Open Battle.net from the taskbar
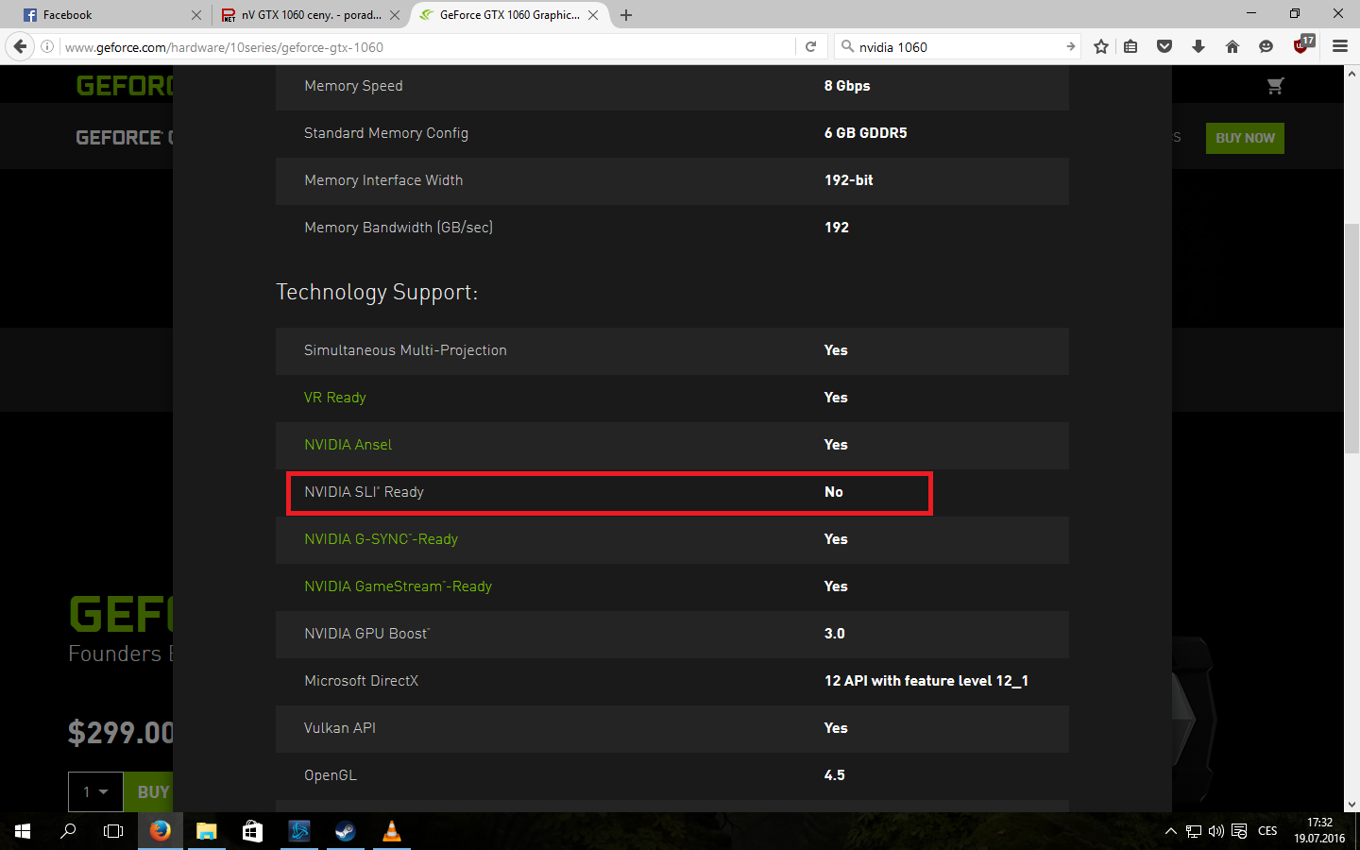 pyautogui.click(x=299, y=831)
